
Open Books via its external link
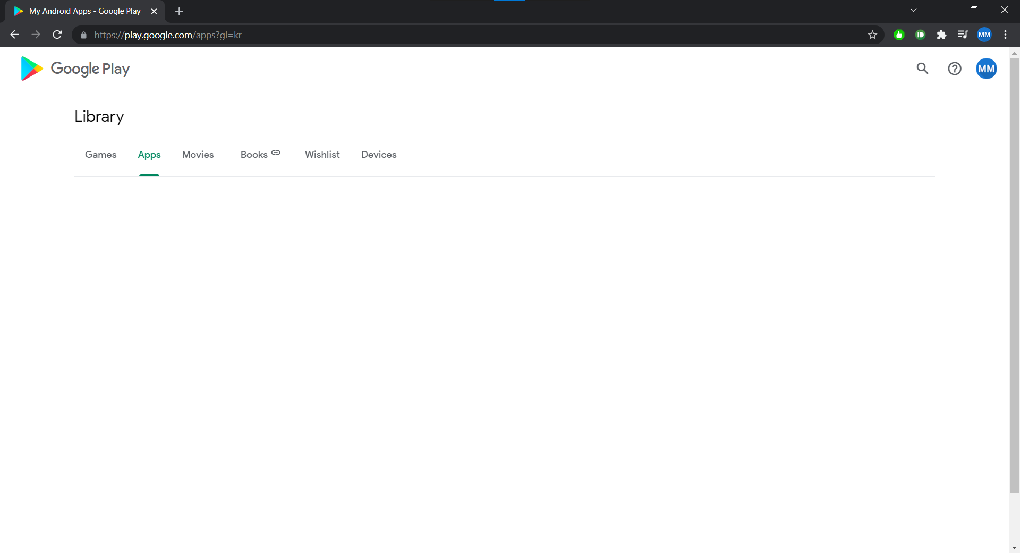[260, 154]
